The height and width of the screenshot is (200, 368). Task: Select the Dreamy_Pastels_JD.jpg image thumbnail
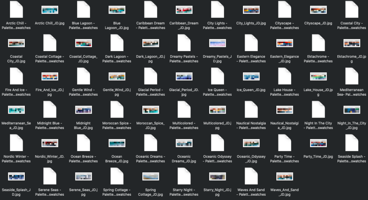coord(217,43)
